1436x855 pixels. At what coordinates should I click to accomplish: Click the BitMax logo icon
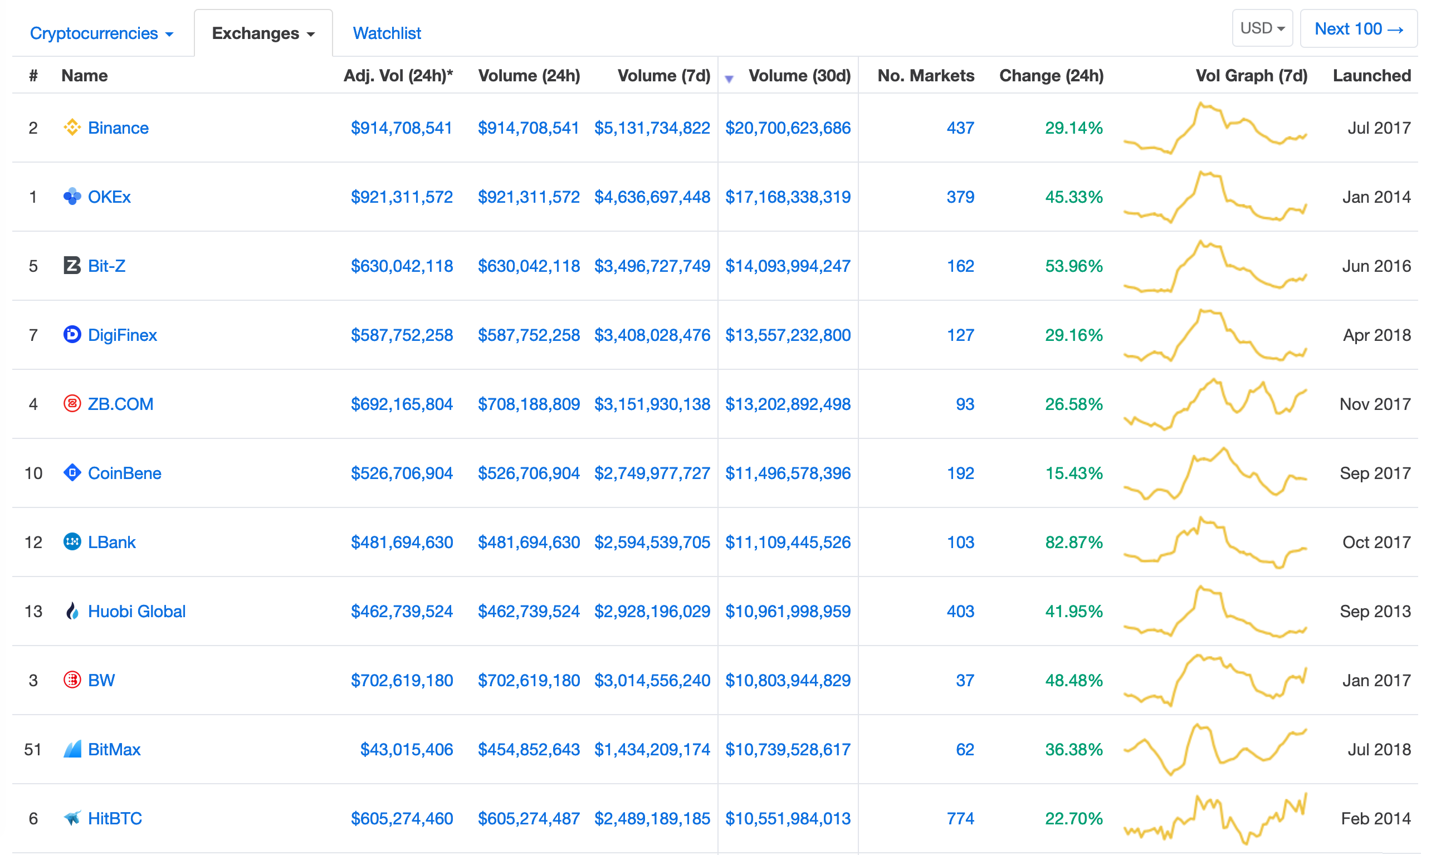pyautogui.click(x=72, y=750)
